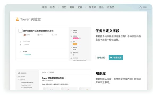Go to the 我自己 tab
Viewport: 153px width, 95px height.
[x=111, y=7]
